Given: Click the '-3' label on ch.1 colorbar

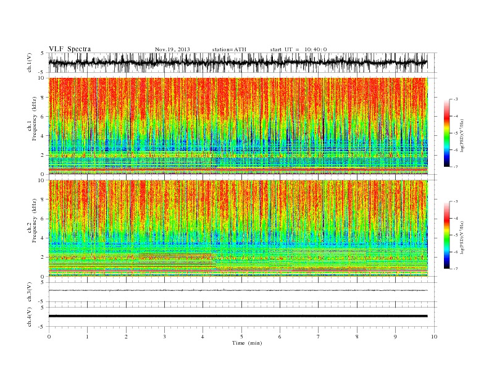Looking at the screenshot, I should [x=456, y=99].
